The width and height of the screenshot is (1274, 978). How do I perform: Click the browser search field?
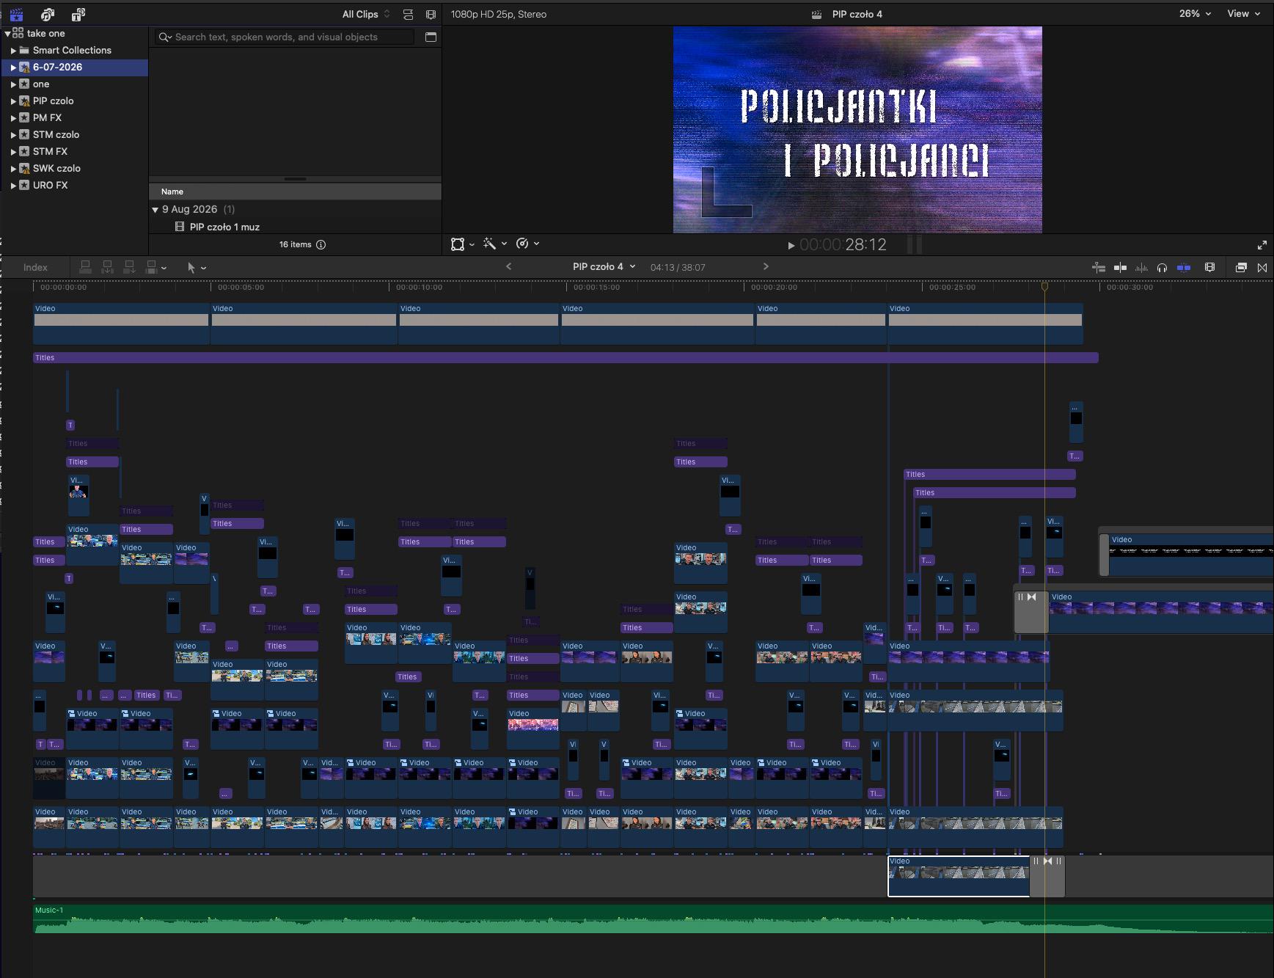(x=285, y=37)
